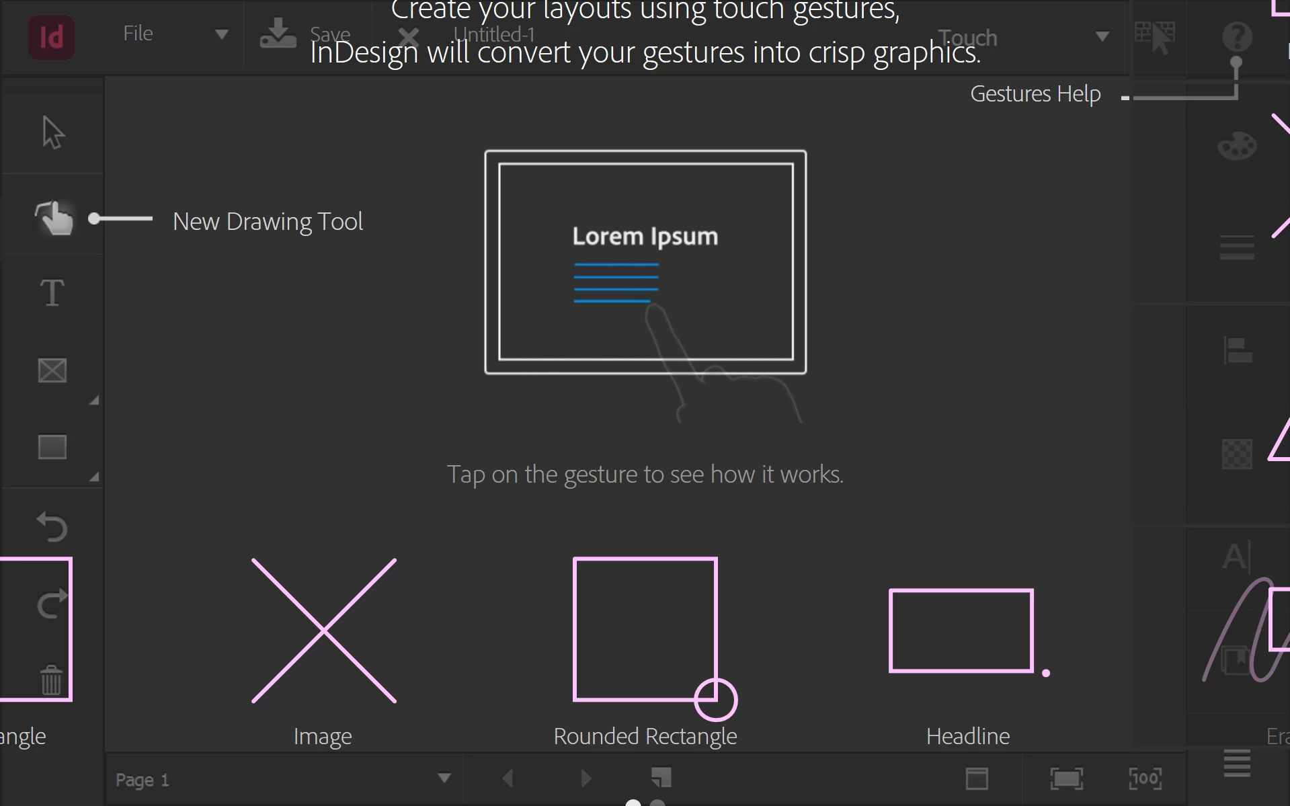Go to next page arrow
This screenshot has height=806, width=1290.
pos(586,778)
